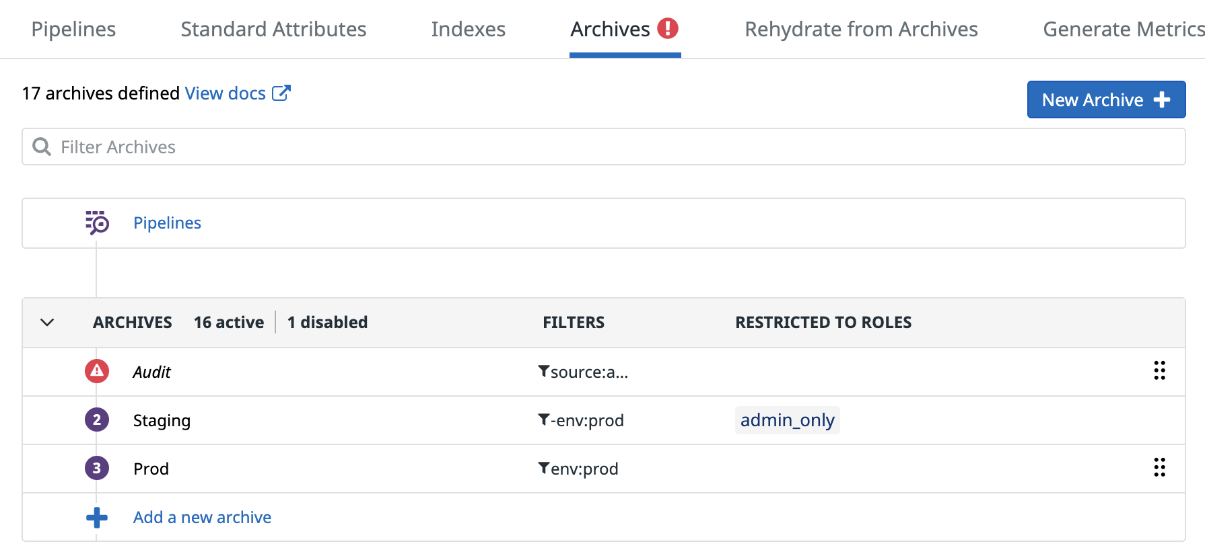This screenshot has width=1205, height=558.
Task: Click the number 3 badge beside Prod
Action: coord(97,469)
